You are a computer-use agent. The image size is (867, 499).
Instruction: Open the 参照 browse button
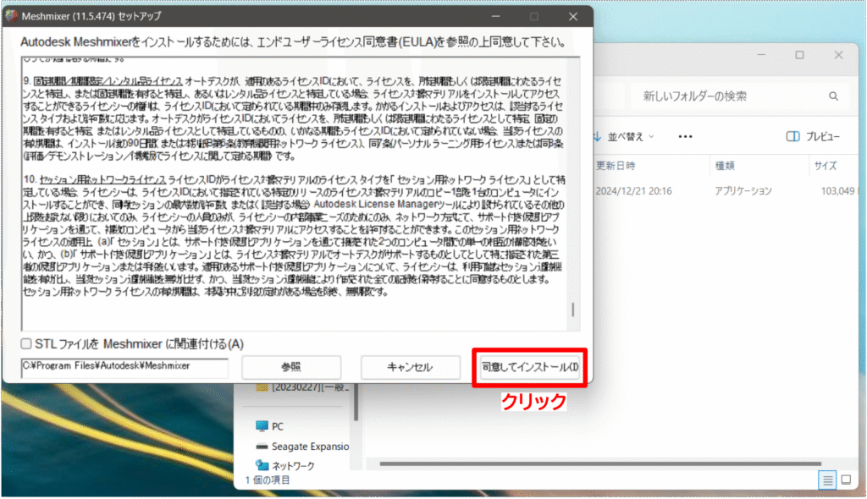291,367
